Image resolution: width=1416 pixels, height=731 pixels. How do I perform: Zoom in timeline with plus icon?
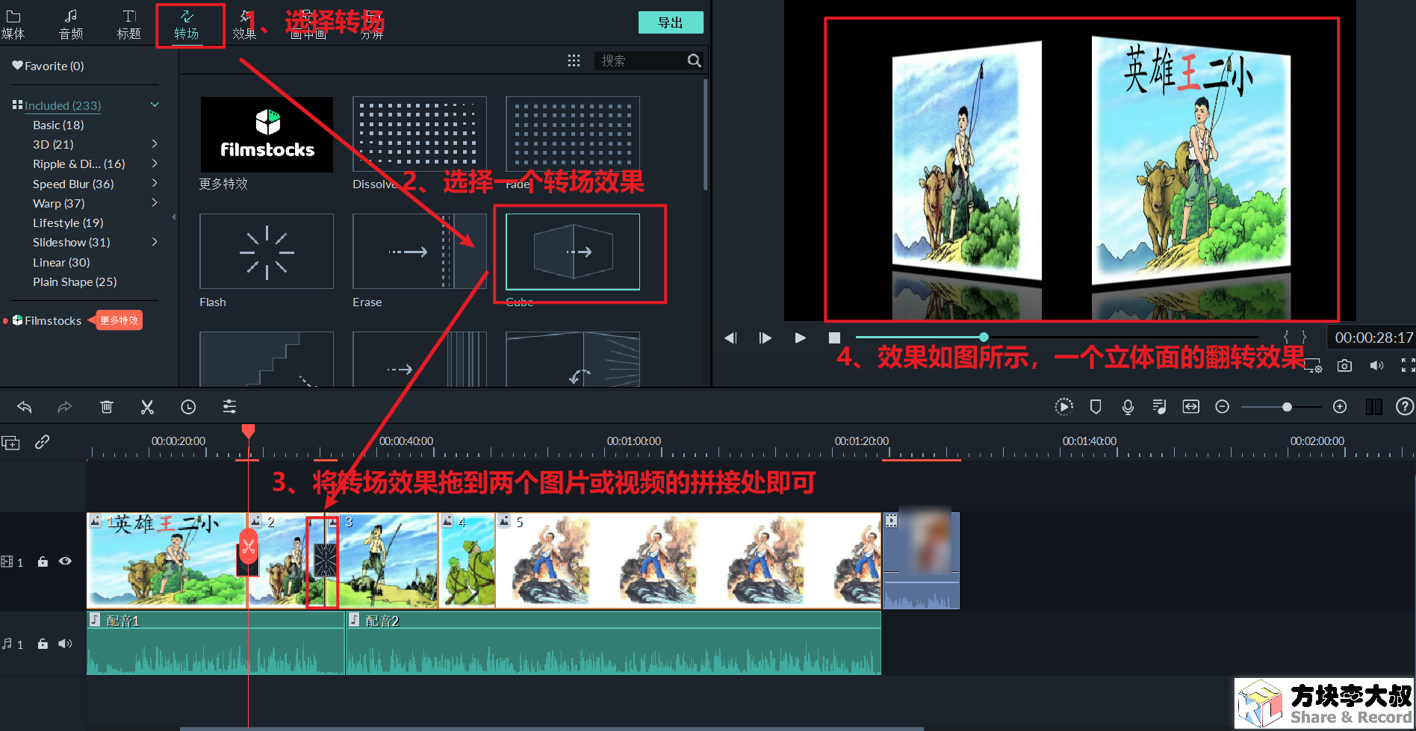(x=1340, y=406)
